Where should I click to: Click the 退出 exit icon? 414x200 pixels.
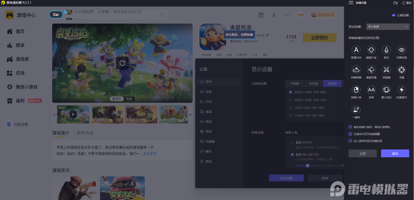tap(407, 3)
